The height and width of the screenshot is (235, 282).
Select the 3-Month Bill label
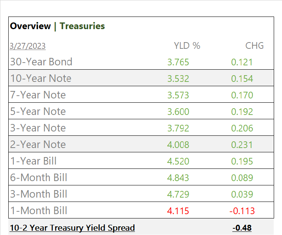point(39,194)
